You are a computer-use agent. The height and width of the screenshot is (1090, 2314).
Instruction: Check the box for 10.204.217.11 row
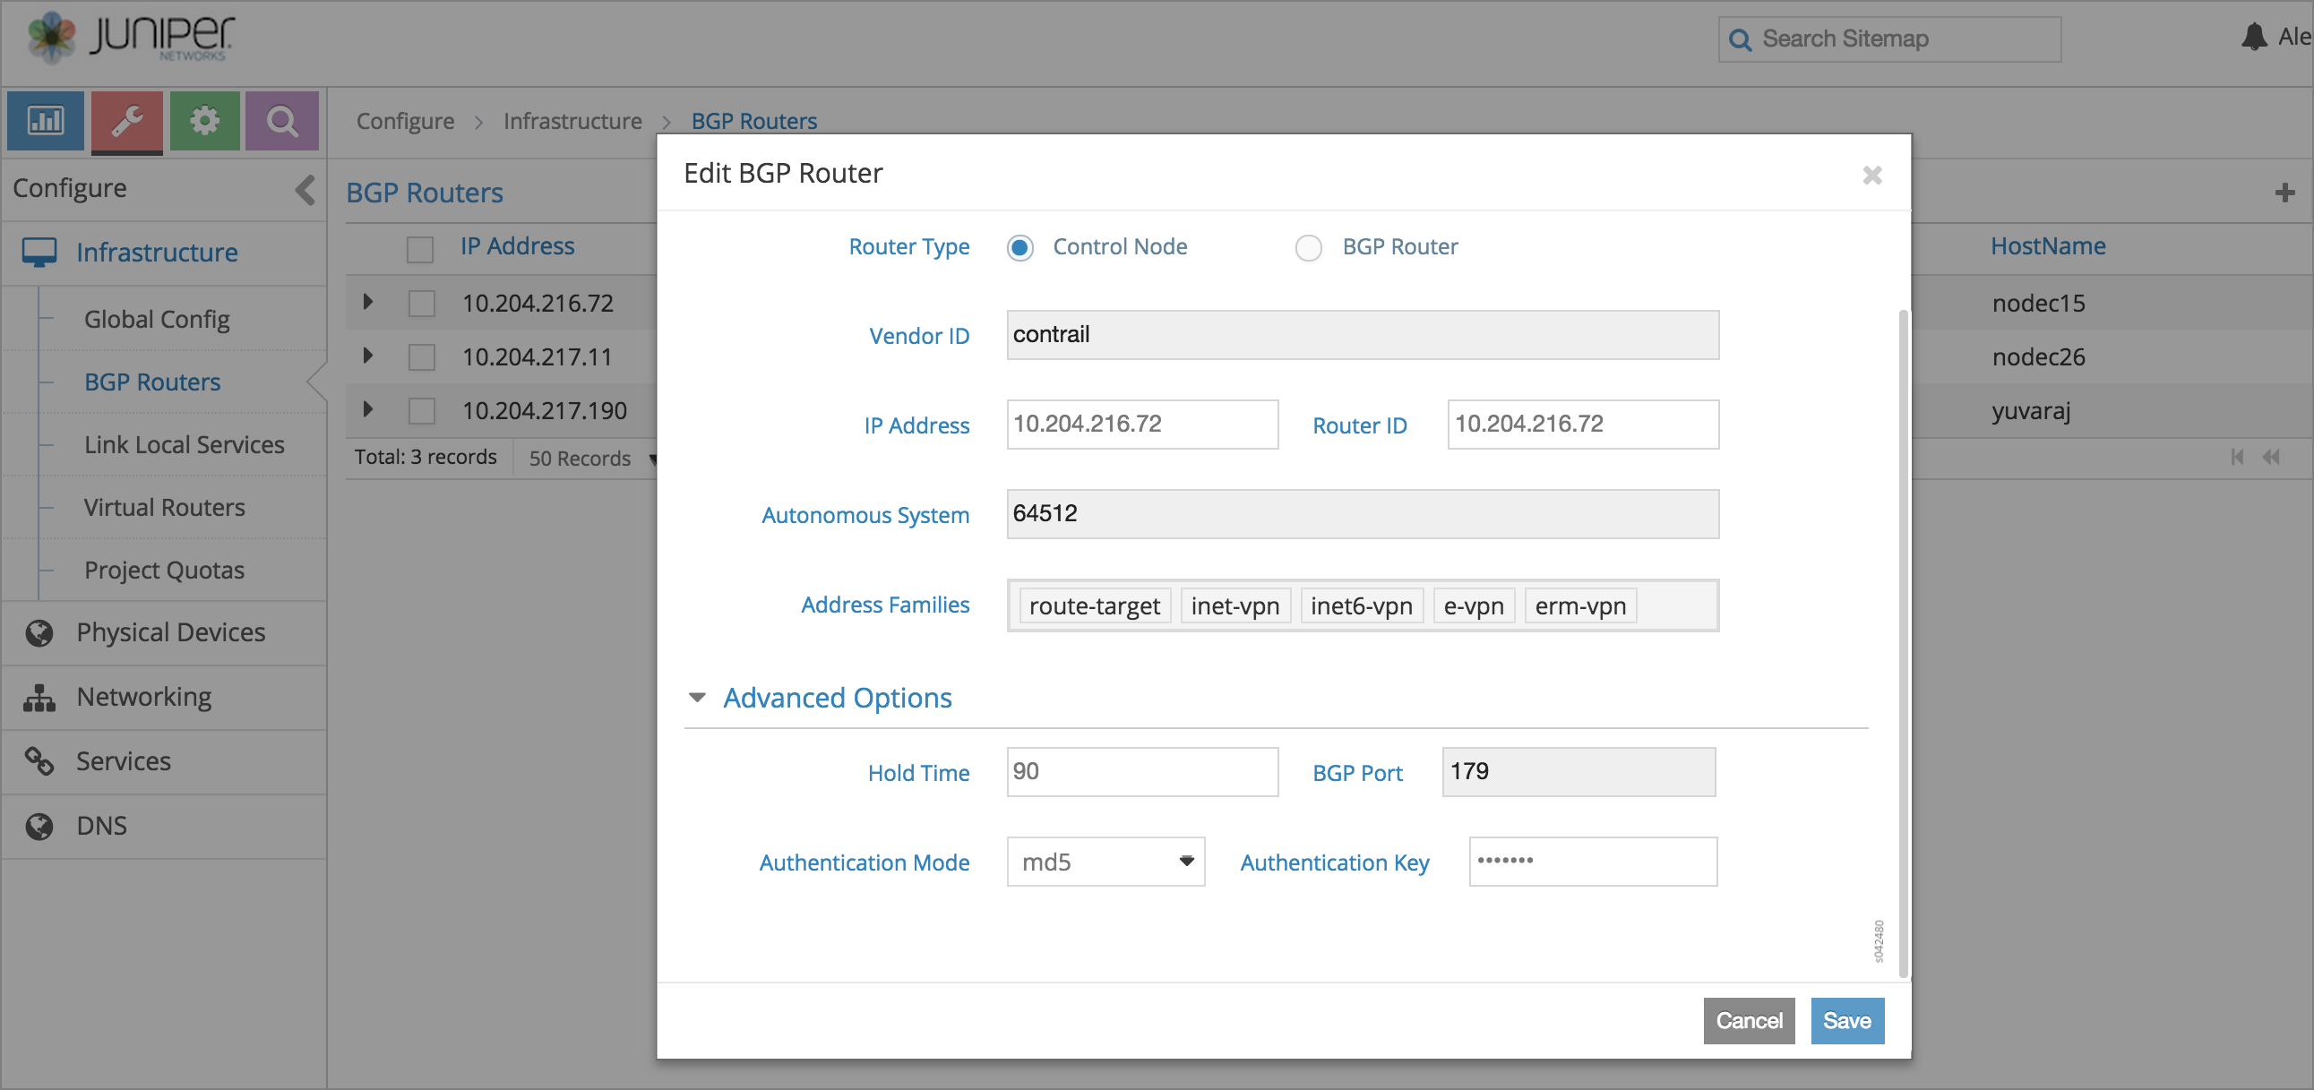(421, 356)
